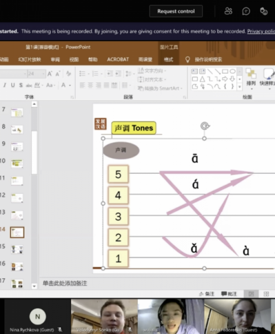The height and width of the screenshot is (334, 275).
Task: Open the Convert to SmartArt dropdown
Action: point(160,88)
